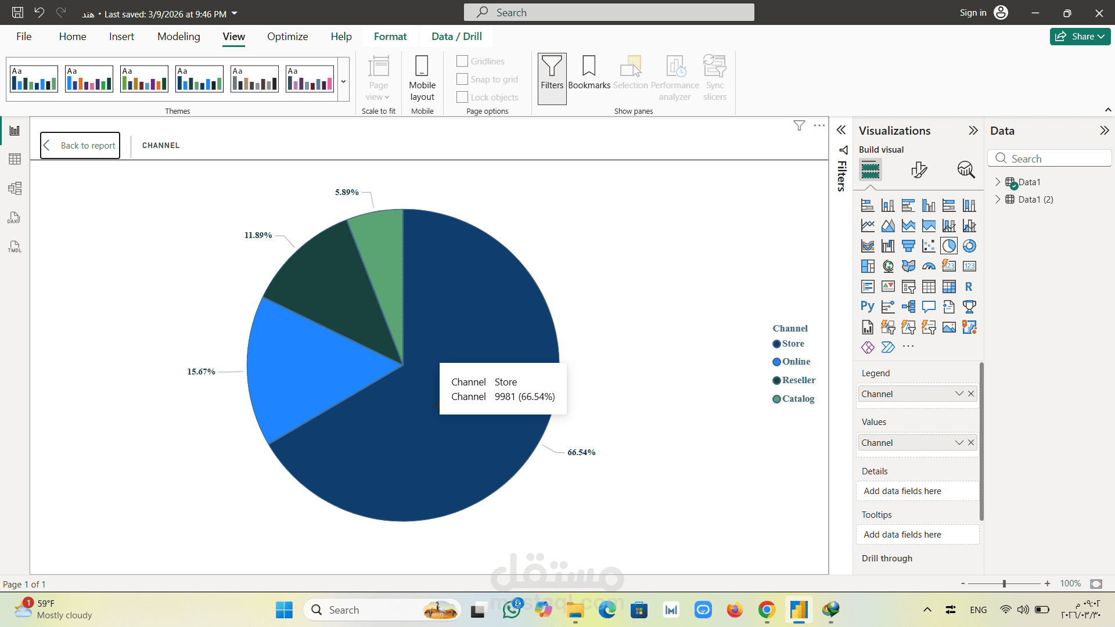Open the Format visual paintbrush tab
The image size is (1115, 627).
[919, 170]
